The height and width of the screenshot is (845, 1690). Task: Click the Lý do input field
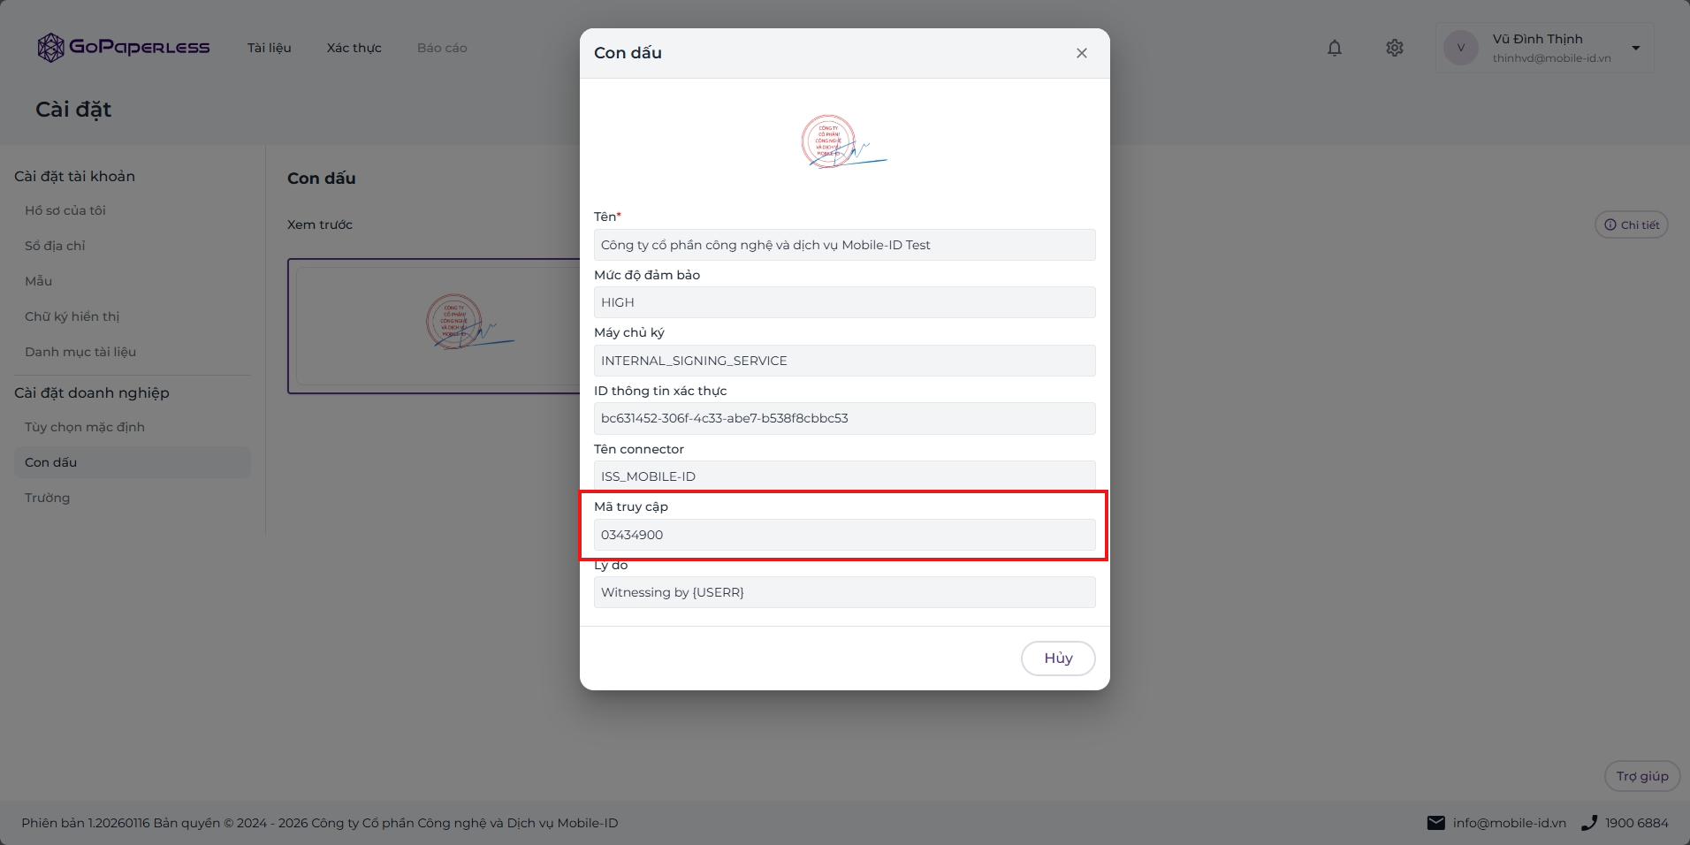[844, 592]
